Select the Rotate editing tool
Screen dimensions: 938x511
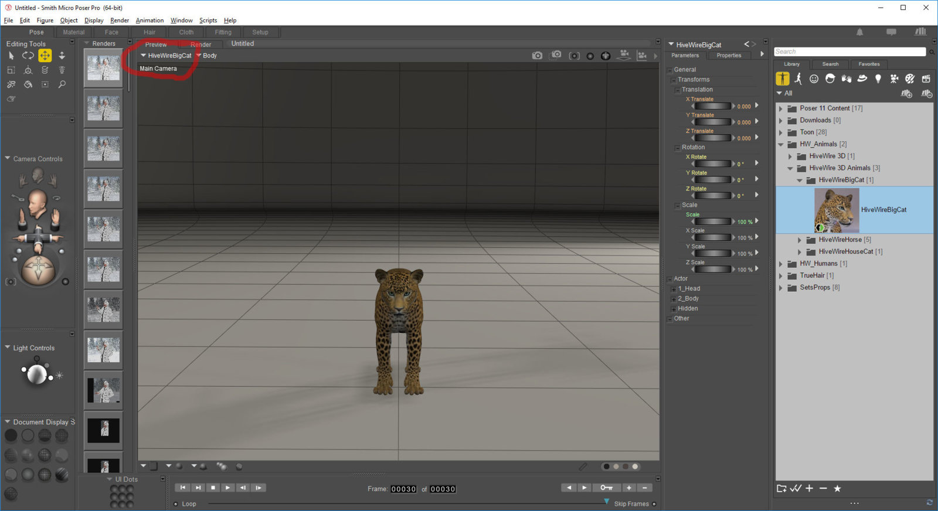(x=28, y=56)
